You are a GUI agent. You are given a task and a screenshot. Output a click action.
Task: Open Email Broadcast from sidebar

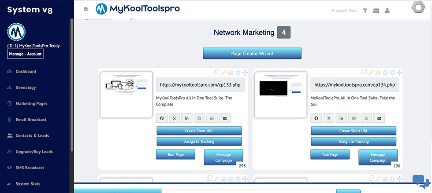31,120
